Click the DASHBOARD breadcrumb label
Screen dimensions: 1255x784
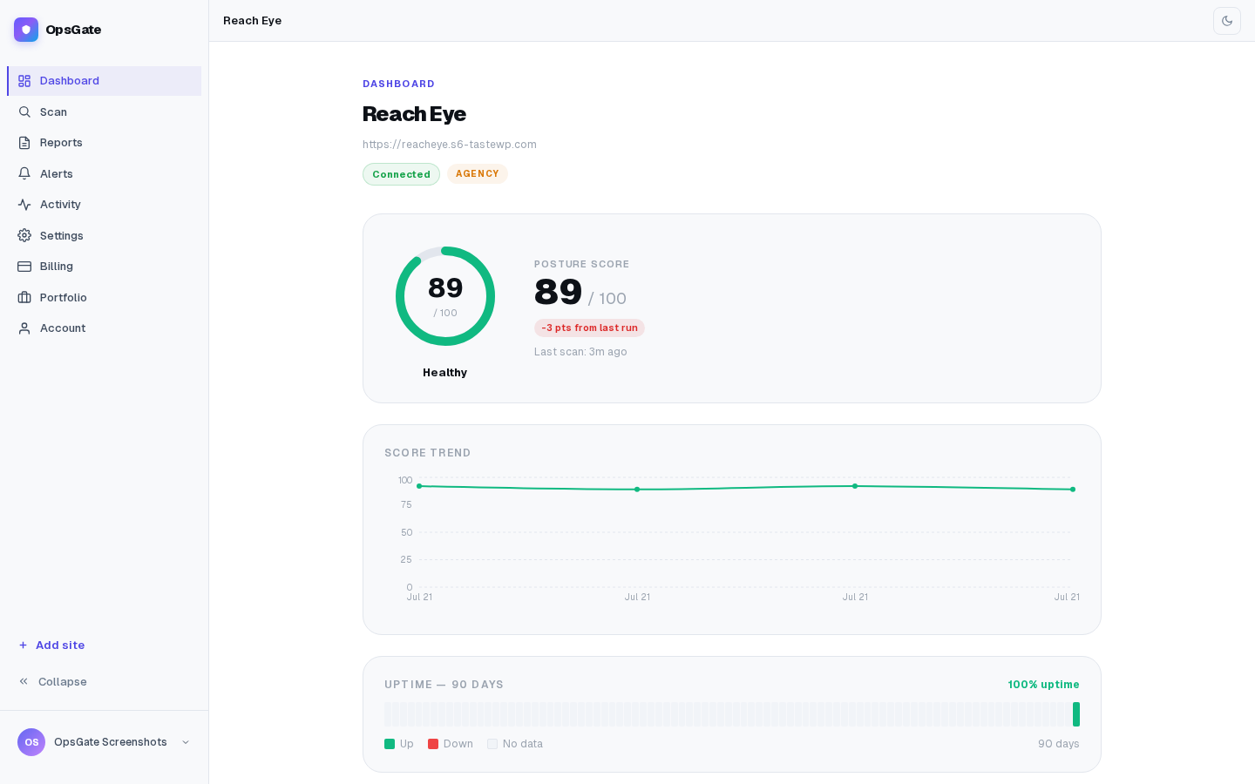tap(398, 84)
